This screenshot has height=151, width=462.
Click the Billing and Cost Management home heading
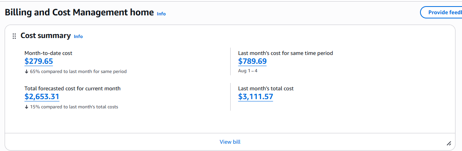pyautogui.click(x=79, y=12)
